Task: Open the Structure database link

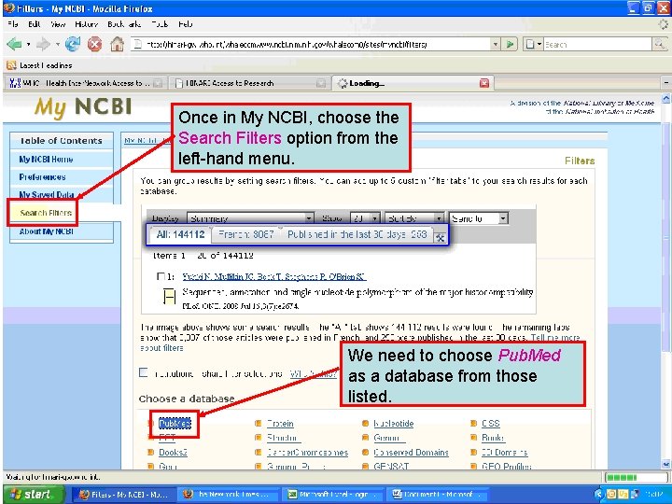Action: pos(284,438)
